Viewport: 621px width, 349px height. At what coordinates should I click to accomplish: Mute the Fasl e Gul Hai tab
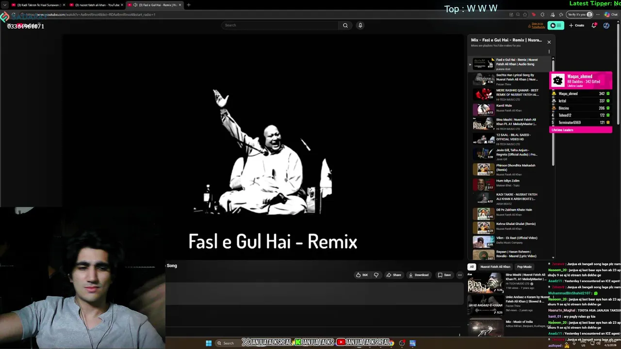click(135, 5)
